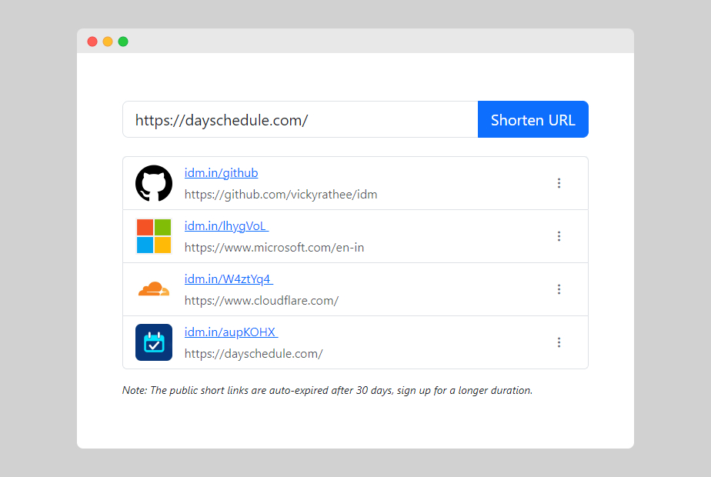Open the idm.in/W4ztYq4 short link
Viewport: 711px width, 477px height.
[226, 279]
